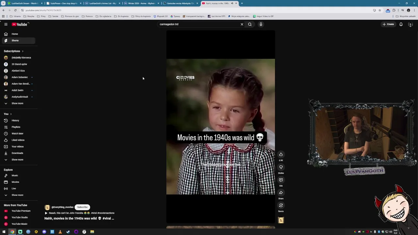Switch to Winter 2026 Anime tab
418x235 pixels.
pyautogui.click(x=141, y=3)
